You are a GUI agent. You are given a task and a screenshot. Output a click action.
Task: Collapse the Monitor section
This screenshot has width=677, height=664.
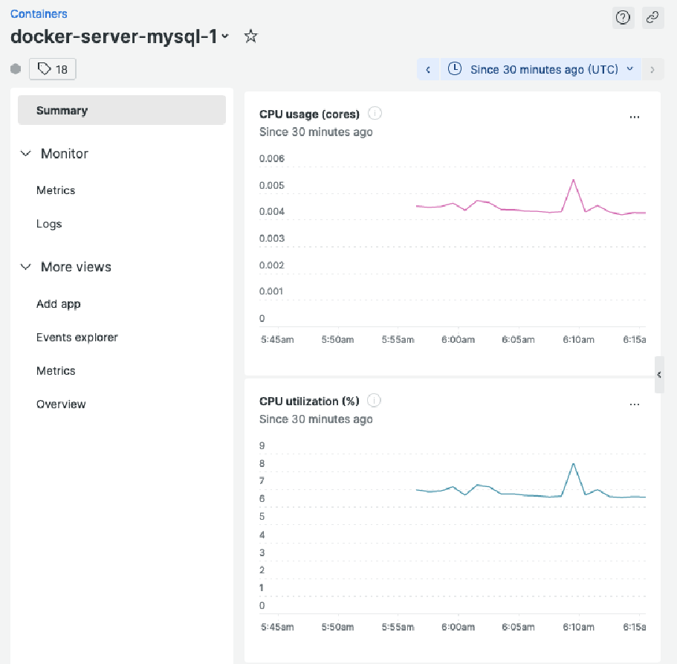pos(26,153)
